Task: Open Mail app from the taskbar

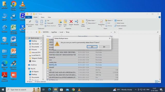Action: point(67,90)
